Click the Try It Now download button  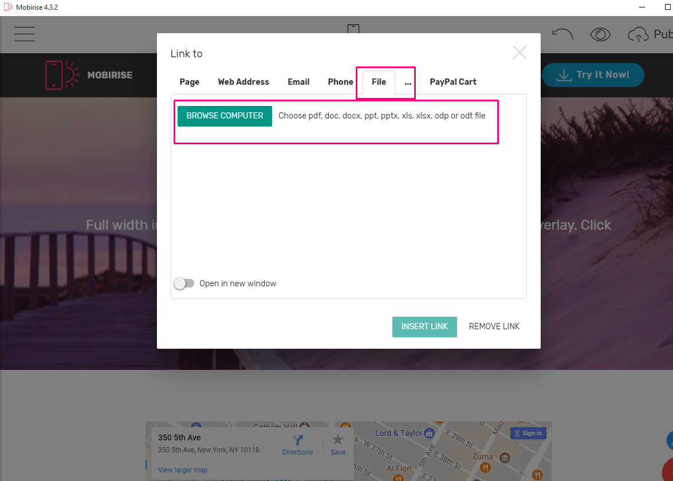pos(593,75)
